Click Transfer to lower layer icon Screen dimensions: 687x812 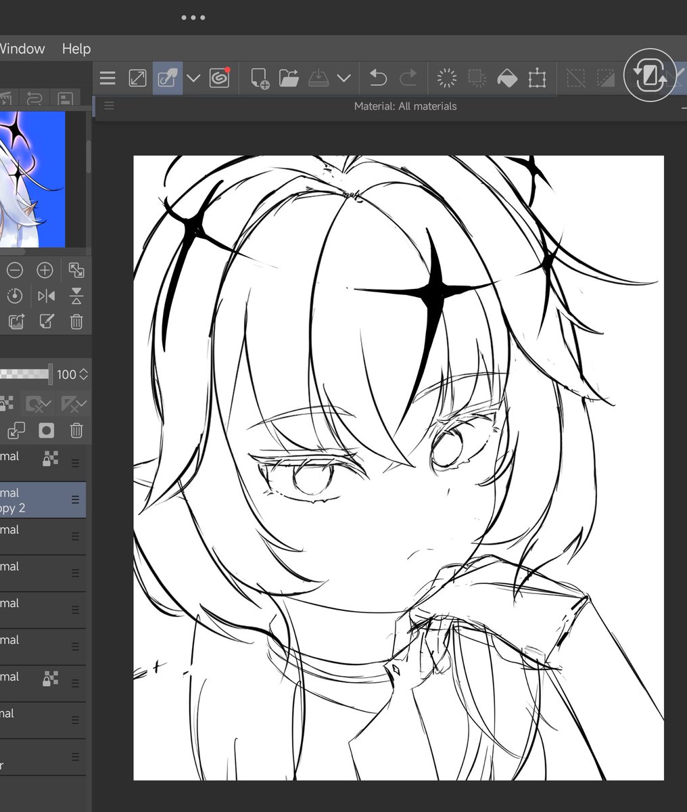(16, 430)
